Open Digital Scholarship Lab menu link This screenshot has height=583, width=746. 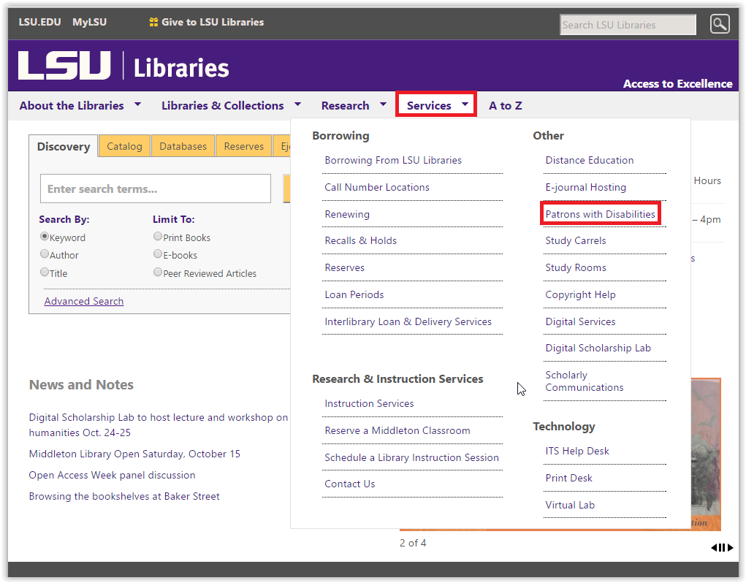[598, 348]
